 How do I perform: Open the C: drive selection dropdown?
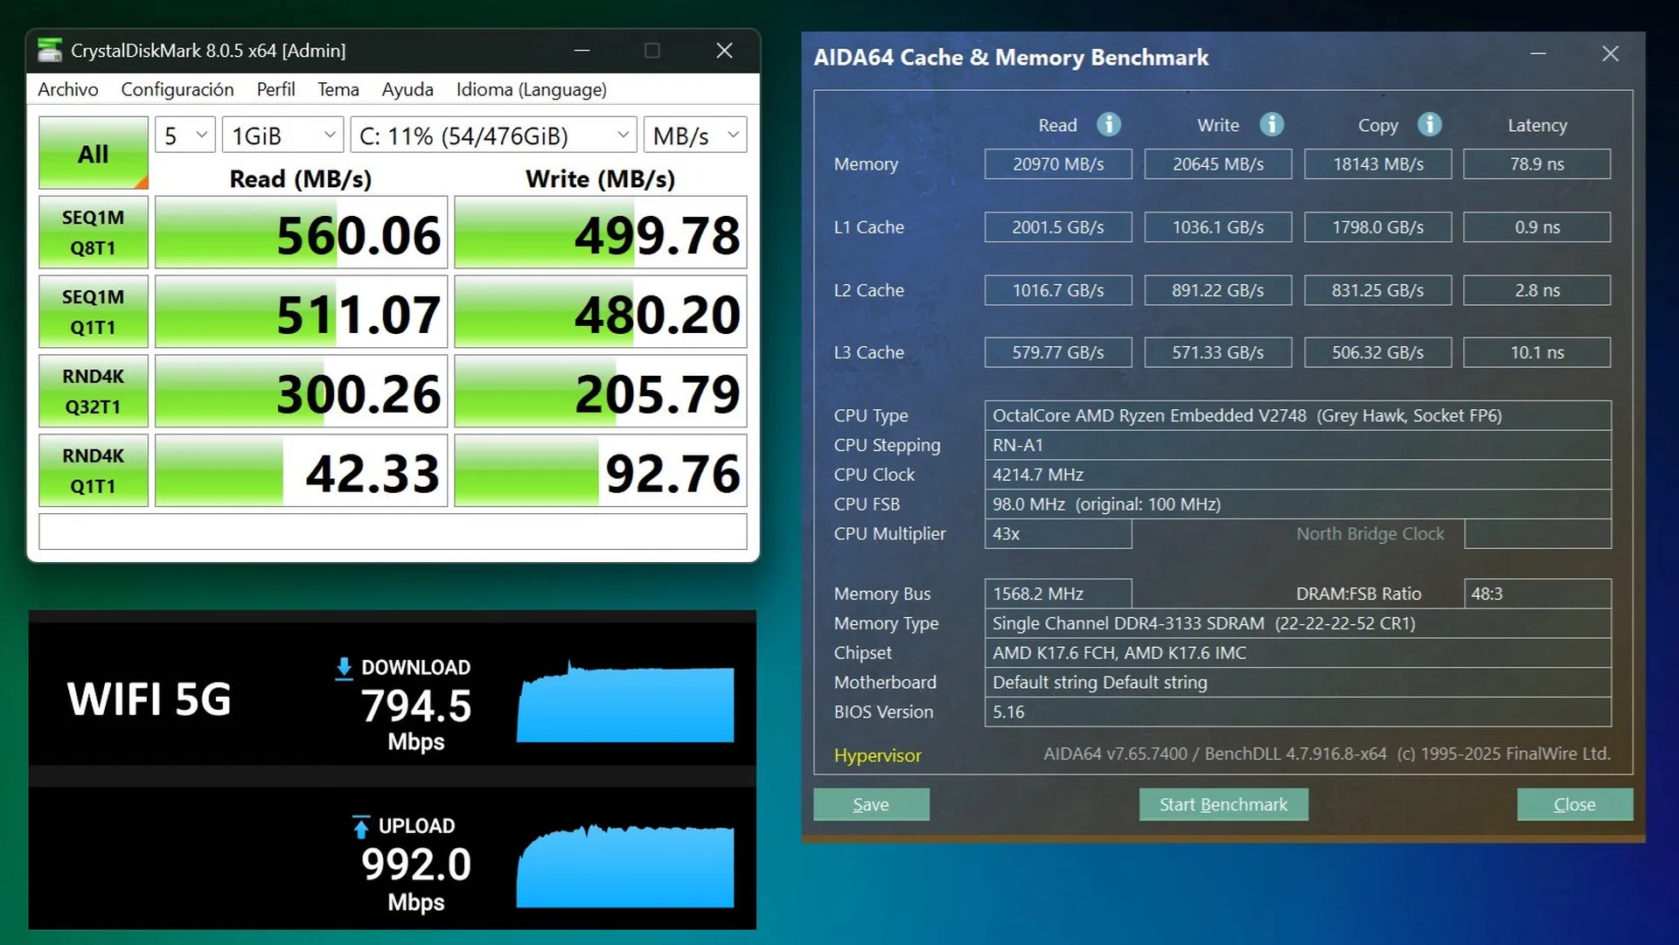click(493, 135)
